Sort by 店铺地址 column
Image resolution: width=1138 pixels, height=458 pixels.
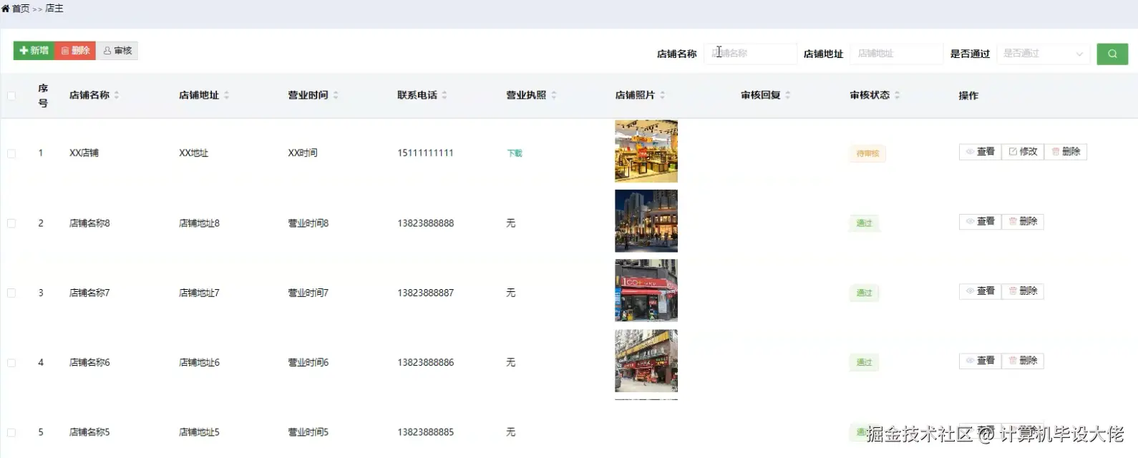226,95
